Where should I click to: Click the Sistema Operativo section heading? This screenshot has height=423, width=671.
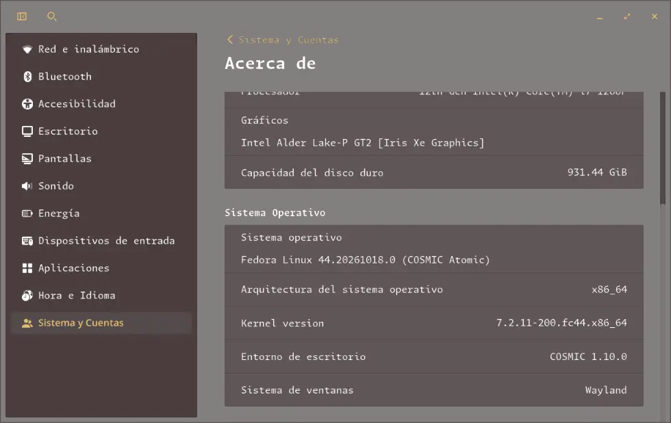tap(275, 213)
